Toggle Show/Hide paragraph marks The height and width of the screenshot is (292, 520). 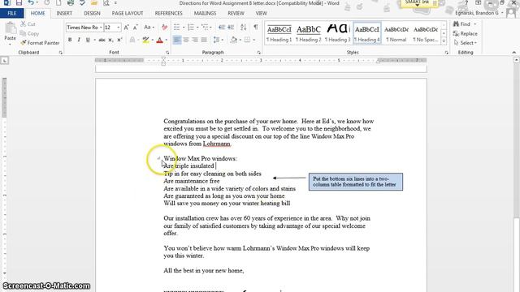[x=256, y=28]
